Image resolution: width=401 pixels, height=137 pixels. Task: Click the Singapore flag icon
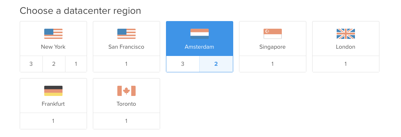[x=273, y=34]
